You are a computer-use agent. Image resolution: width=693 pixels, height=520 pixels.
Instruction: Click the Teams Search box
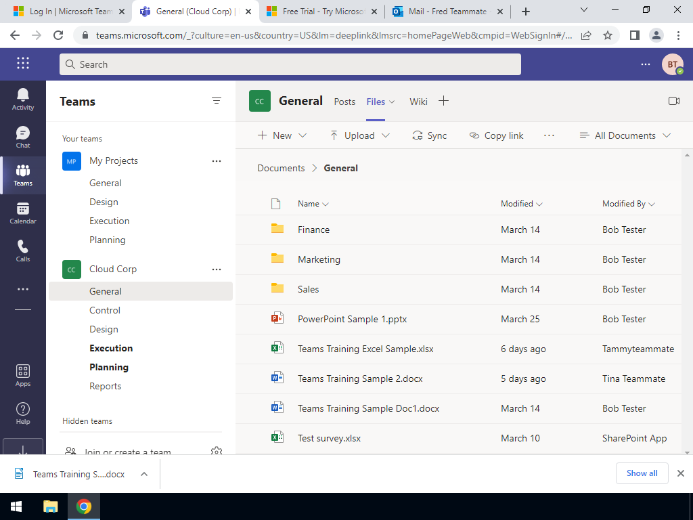290,64
